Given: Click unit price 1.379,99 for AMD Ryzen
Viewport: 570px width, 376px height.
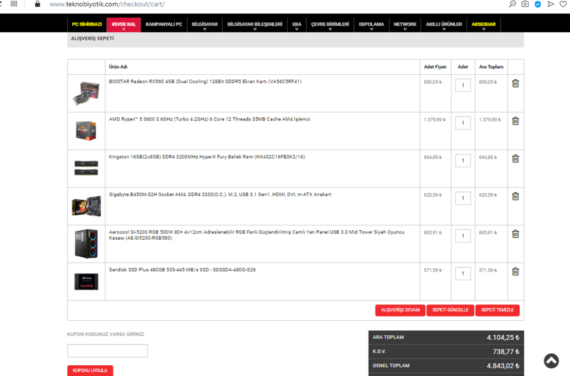Looking at the screenshot, I should pyautogui.click(x=434, y=120).
